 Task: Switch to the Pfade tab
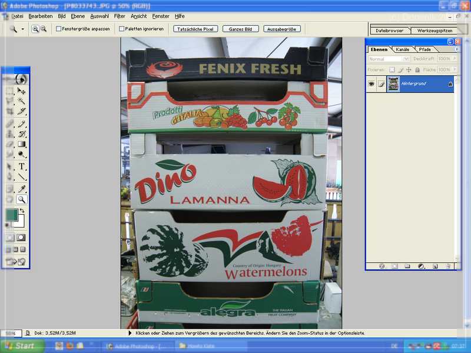(424, 49)
